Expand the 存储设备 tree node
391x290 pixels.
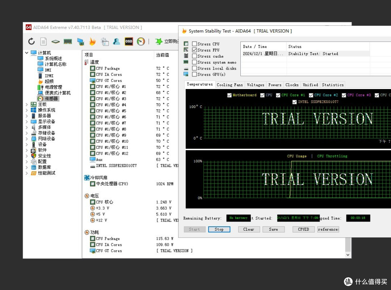pyautogui.click(x=27, y=133)
